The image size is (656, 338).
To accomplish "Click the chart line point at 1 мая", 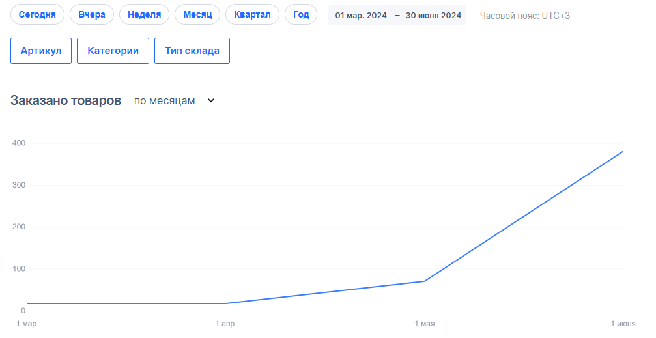I will (x=425, y=281).
